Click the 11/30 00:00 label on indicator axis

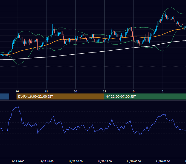tap(134, 162)
